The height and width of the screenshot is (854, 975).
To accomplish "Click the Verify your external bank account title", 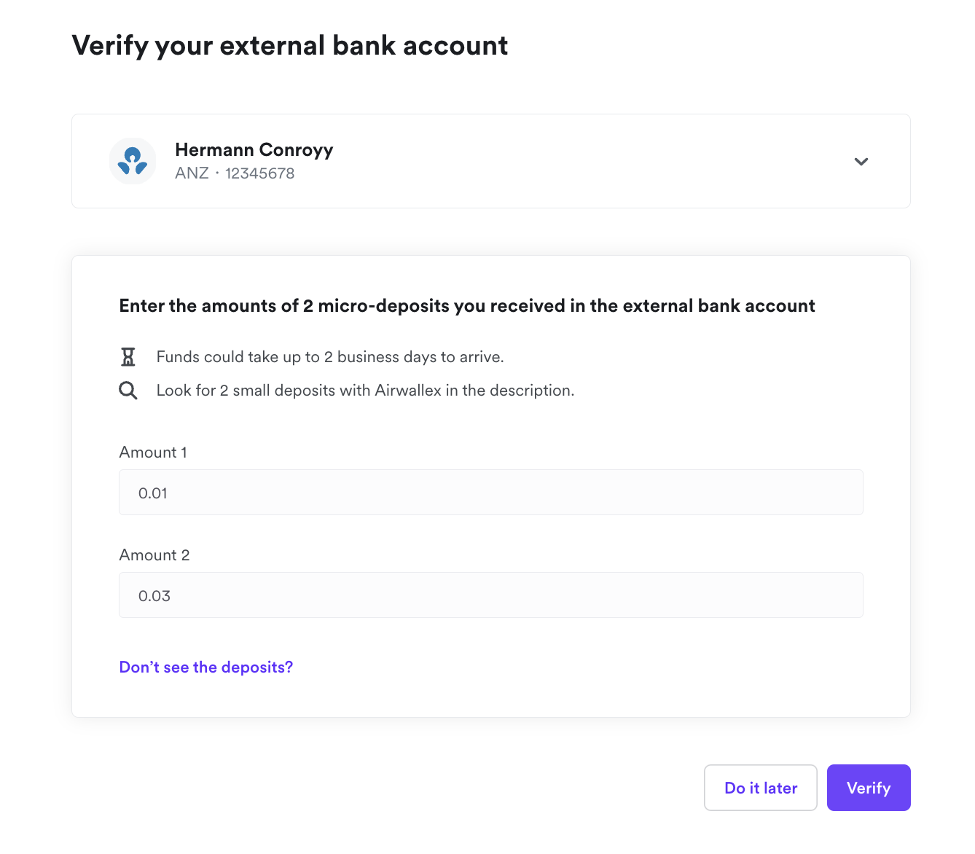I will click(289, 45).
